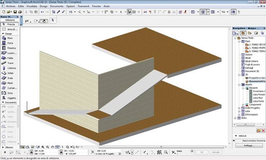Viewport: 266px width, 160px height.
Task: Click the Settaggi button
Action: 249,145
